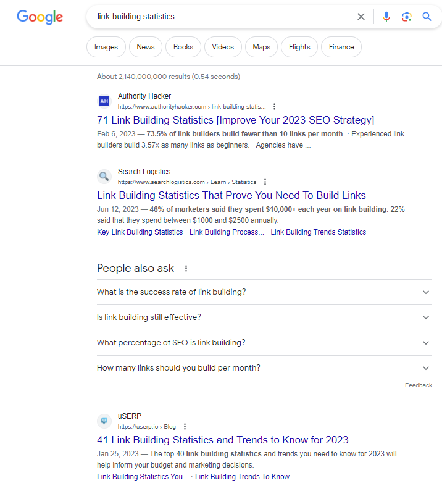Click the Google logo
442x491 pixels.
[x=40, y=17]
